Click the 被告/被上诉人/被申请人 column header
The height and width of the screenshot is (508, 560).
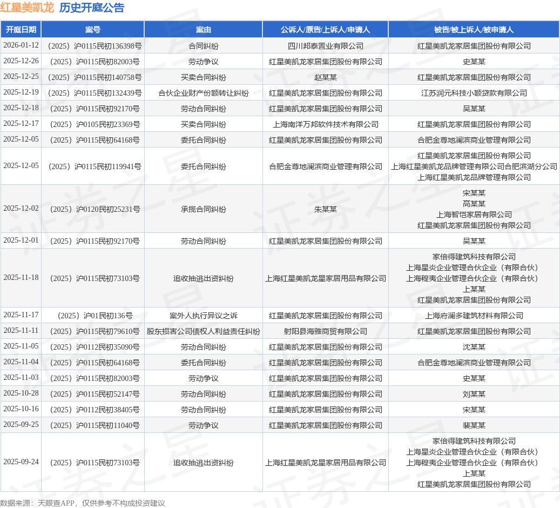(474, 30)
